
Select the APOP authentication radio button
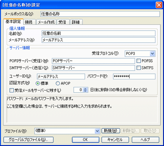pyautogui.click(x=58, y=83)
